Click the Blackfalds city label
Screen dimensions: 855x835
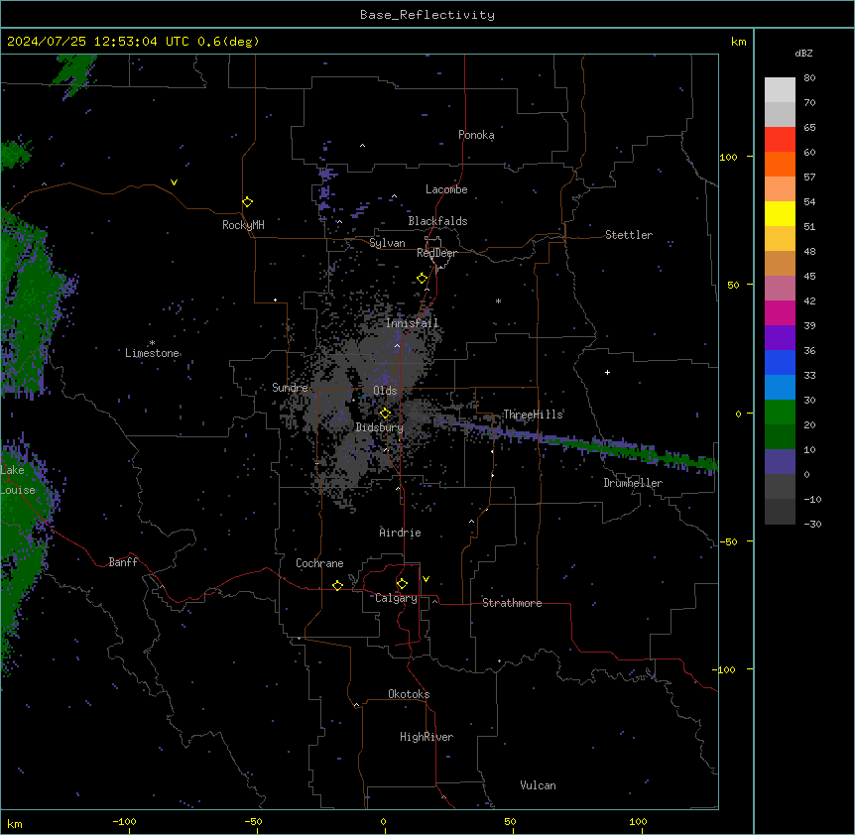(437, 221)
